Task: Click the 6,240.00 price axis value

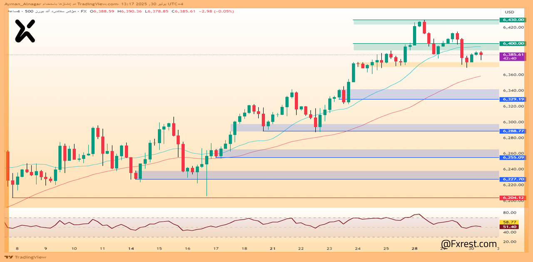Action: point(513,169)
